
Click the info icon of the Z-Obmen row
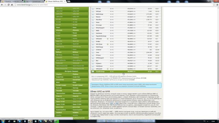[93, 50]
